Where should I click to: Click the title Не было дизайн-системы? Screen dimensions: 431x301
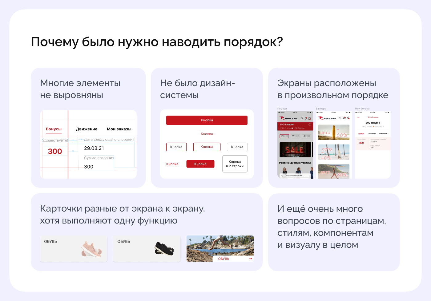coord(197,89)
